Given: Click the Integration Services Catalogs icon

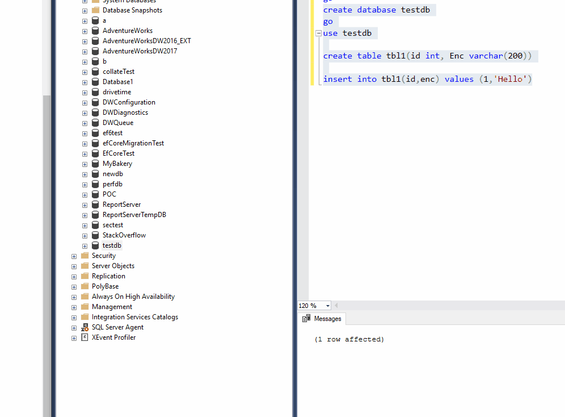Looking at the screenshot, I should click(x=84, y=316).
